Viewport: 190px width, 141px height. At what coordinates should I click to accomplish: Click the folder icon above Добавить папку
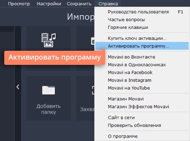coord(49,90)
